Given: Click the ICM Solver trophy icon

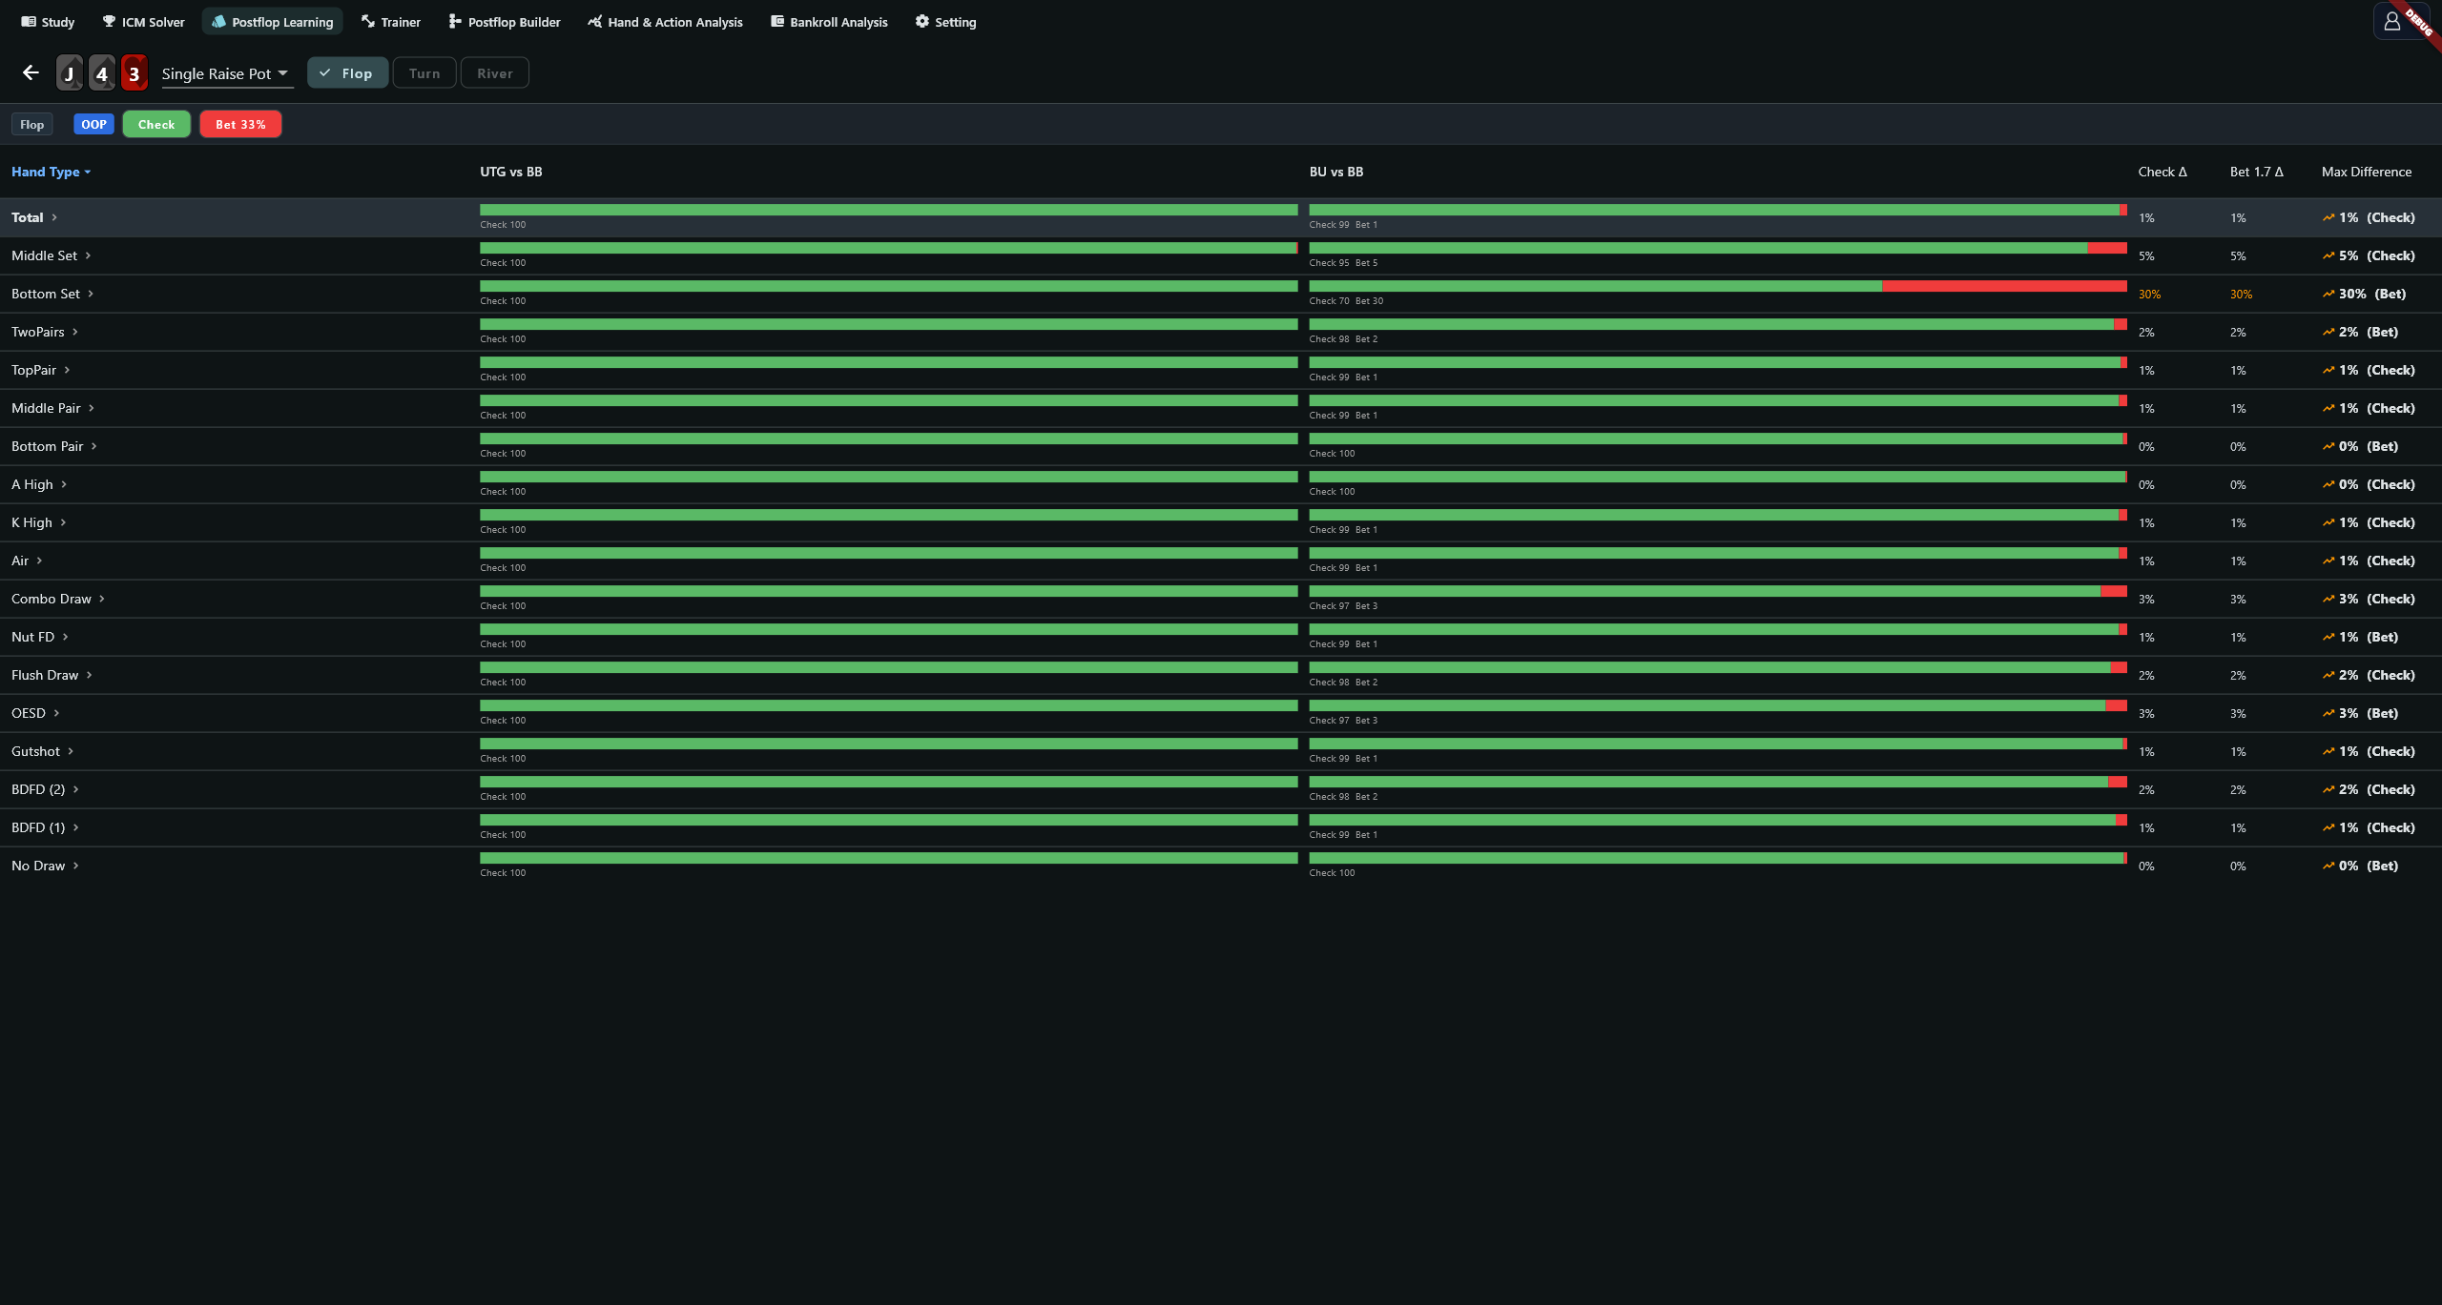Looking at the screenshot, I should point(109,21).
